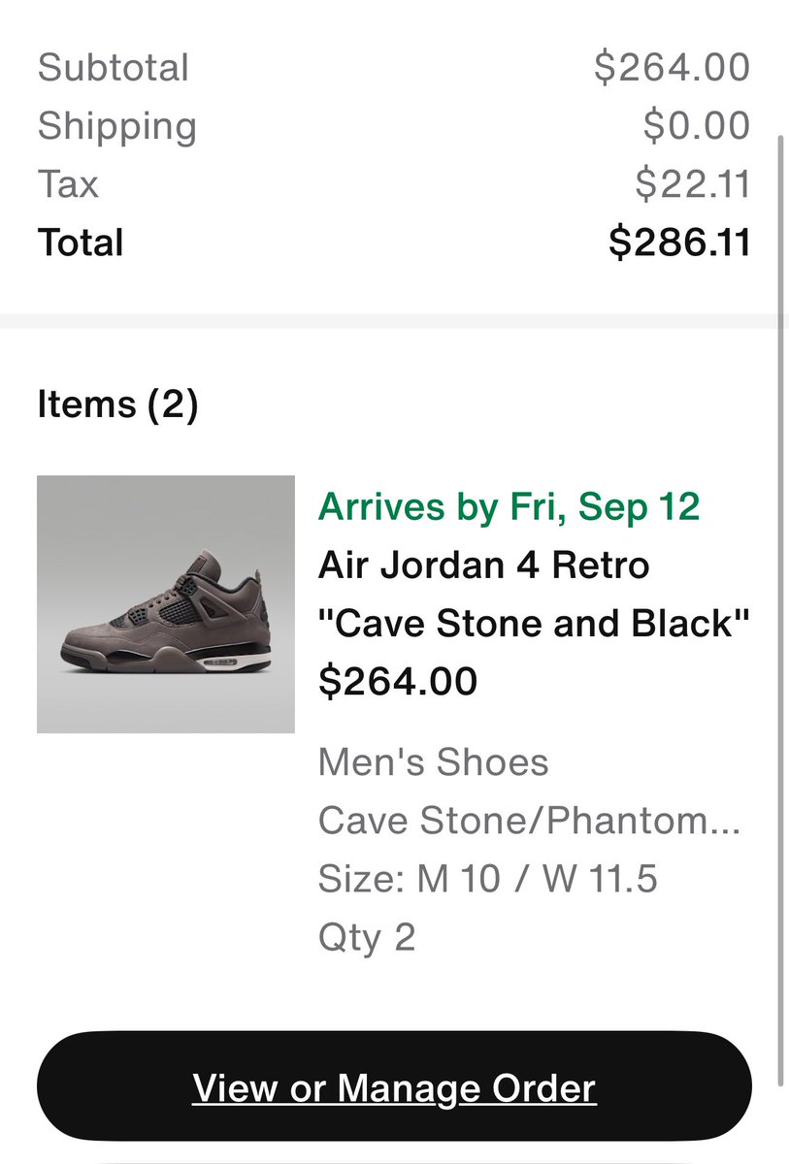Click the item price below the product name
789x1164 pixels.
pyautogui.click(x=398, y=681)
